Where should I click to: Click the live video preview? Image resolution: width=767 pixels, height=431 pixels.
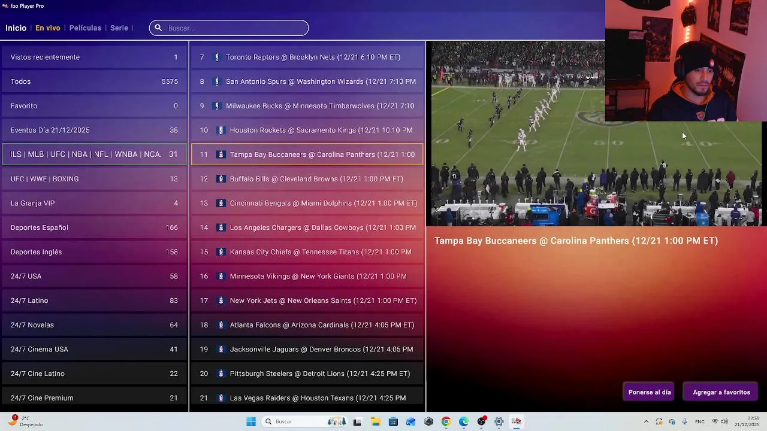coord(596,134)
